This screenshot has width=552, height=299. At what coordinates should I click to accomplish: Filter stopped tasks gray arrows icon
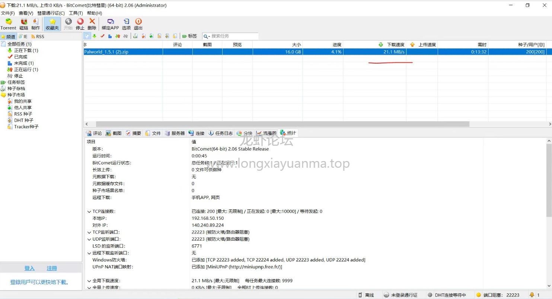pyautogui.click(x=125, y=36)
